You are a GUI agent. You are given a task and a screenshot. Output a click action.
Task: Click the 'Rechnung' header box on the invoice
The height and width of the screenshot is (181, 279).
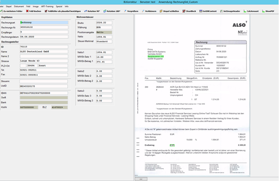click(x=220, y=42)
